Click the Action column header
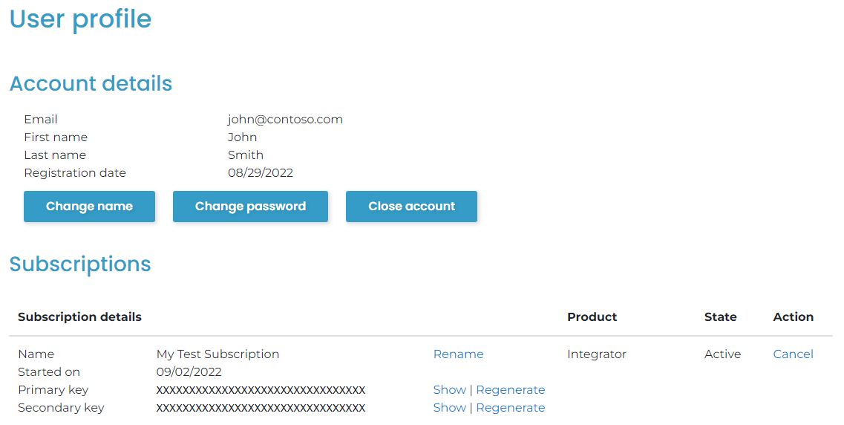The width and height of the screenshot is (844, 425). pyautogui.click(x=793, y=317)
